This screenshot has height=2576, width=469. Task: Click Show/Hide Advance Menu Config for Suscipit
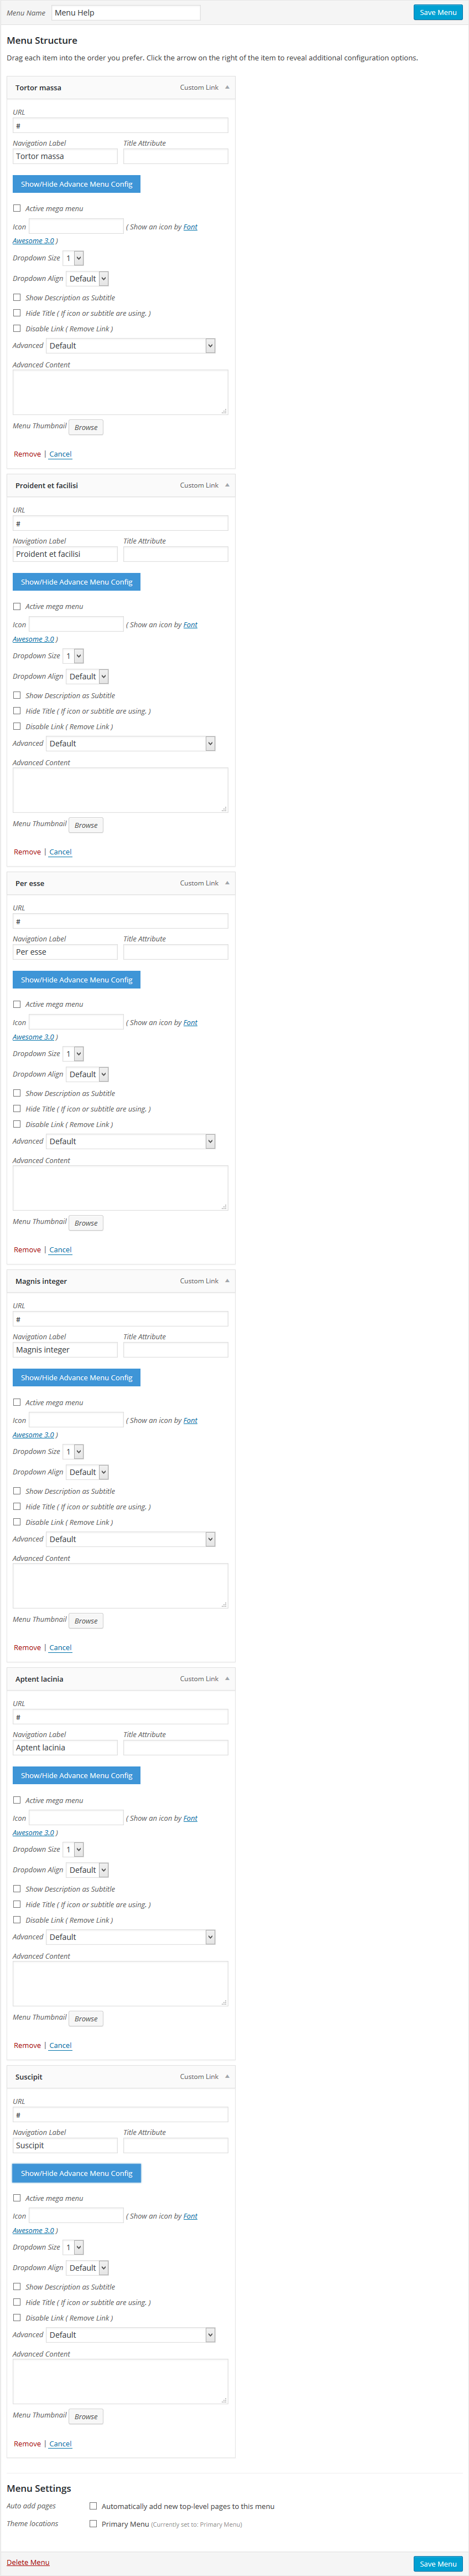(77, 2173)
